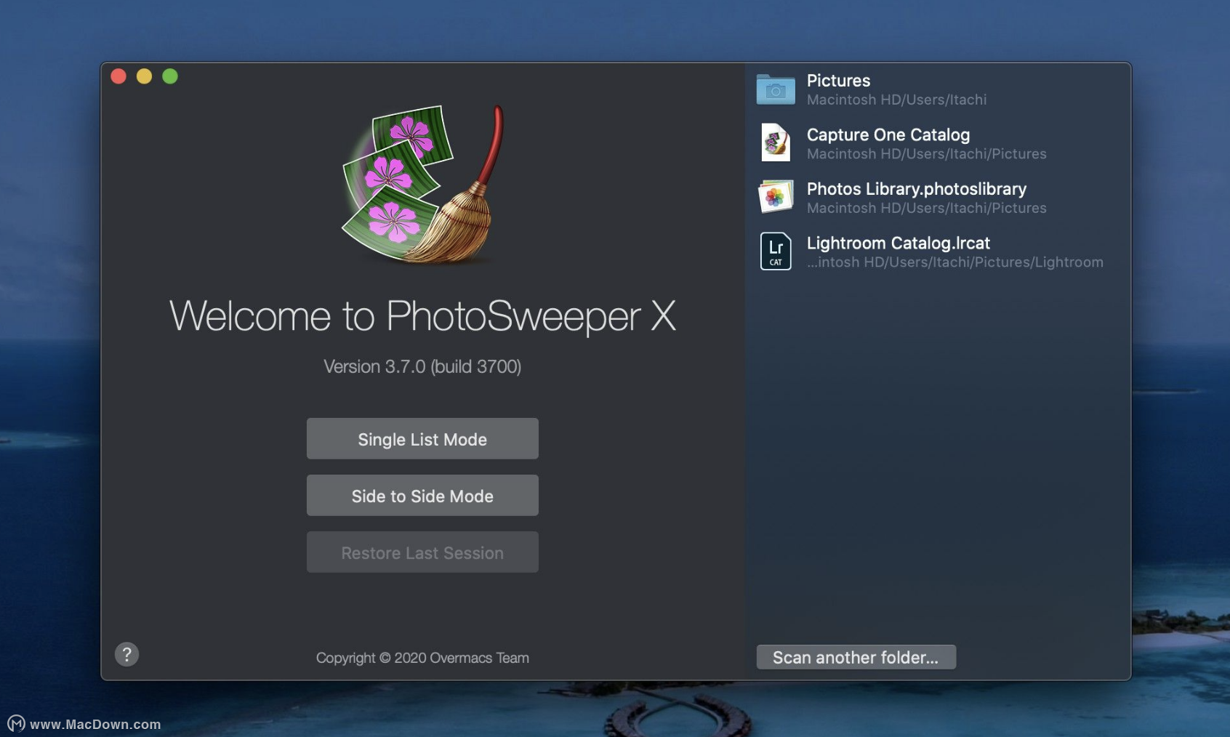1230x737 pixels.
Task: Click the PhotoSweeper broom logo
Action: (x=423, y=184)
